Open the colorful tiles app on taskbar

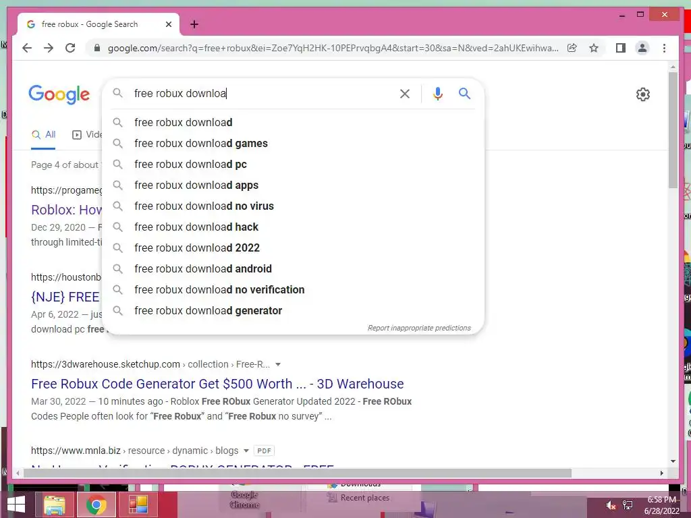(138, 505)
